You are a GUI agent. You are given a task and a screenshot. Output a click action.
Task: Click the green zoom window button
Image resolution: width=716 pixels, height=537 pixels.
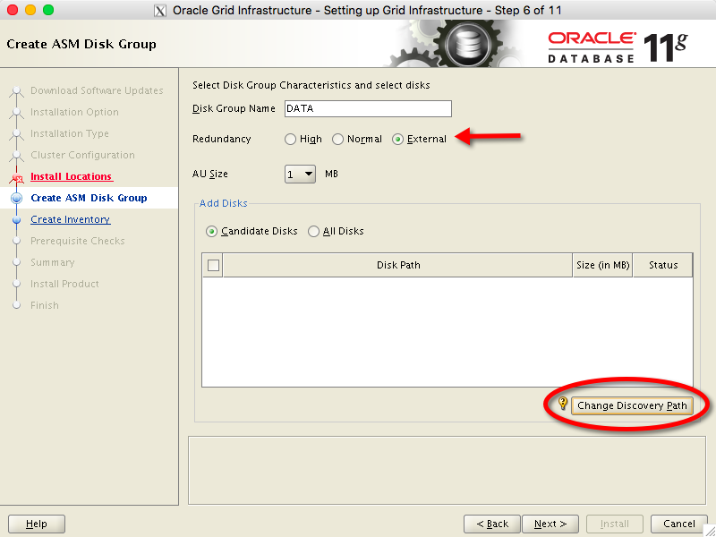pyautogui.click(x=48, y=10)
